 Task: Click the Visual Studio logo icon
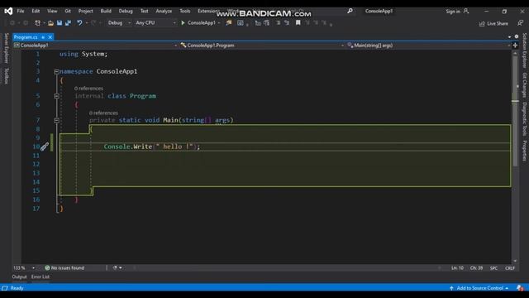[8, 11]
